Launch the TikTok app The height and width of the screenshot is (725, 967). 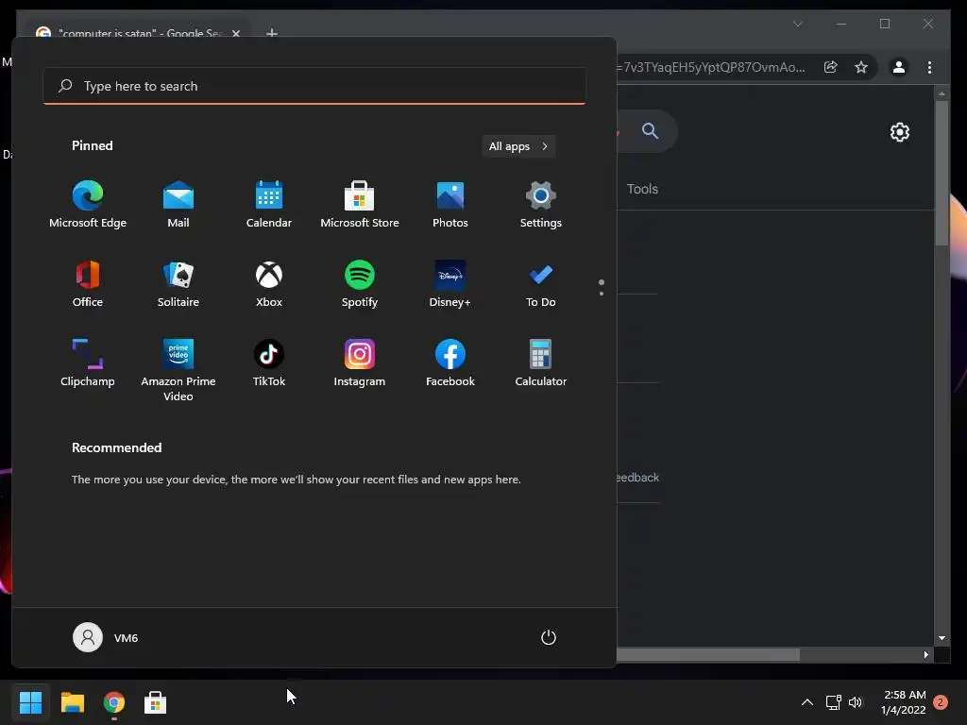[x=269, y=362]
